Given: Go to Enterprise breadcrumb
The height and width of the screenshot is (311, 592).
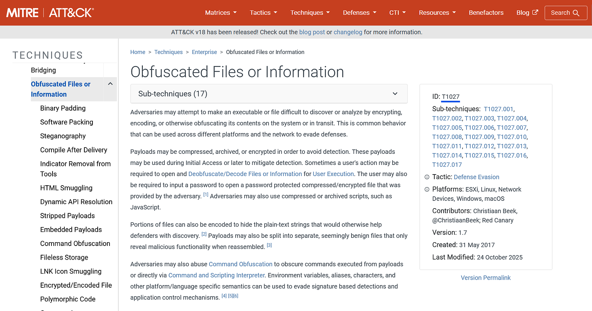Looking at the screenshot, I should pyautogui.click(x=204, y=52).
